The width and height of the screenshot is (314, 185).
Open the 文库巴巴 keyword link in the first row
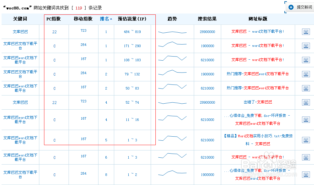point(20,32)
